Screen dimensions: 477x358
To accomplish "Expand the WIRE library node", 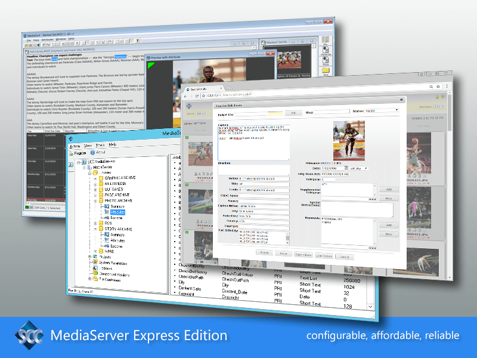I will click(x=95, y=251).
